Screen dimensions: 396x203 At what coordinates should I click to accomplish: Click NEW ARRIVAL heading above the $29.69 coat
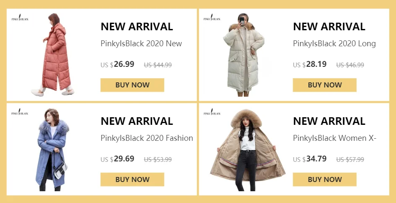click(136, 121)
